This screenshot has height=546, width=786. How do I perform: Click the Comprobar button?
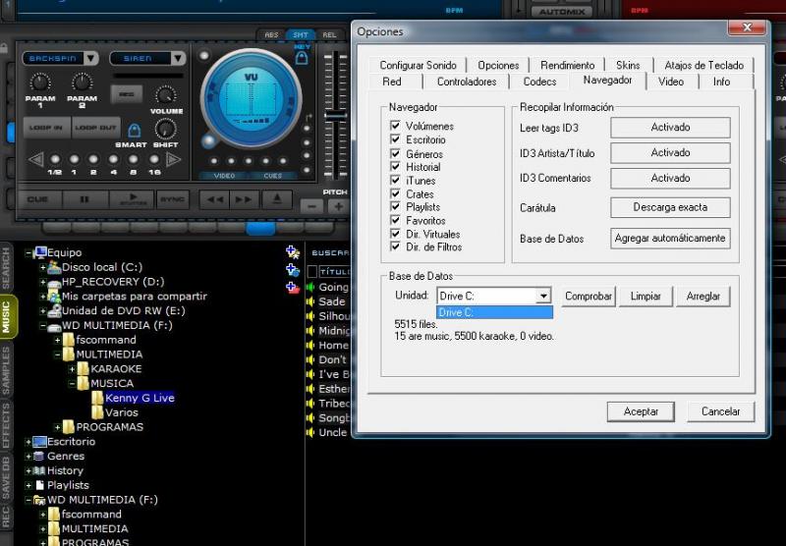pos(589,297)
